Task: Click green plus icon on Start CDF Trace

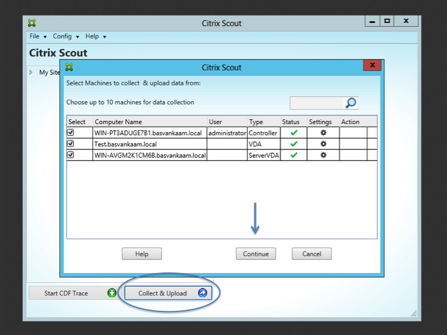Action: click(x=112, y=293)
